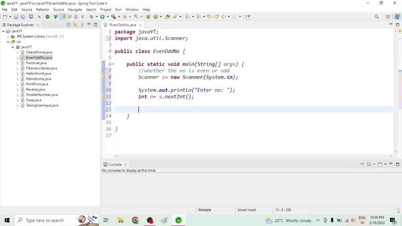
Task: Select the EvenOddNo.java editor tab
Action: [122, 25]
